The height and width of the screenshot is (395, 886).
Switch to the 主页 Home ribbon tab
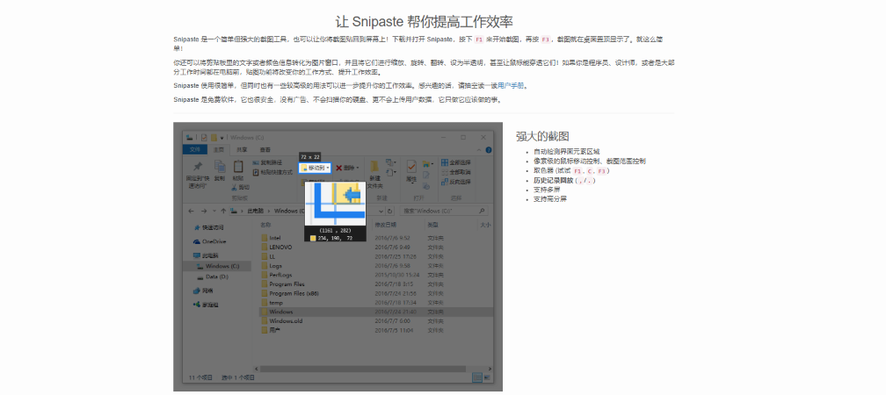pos(219,149)
